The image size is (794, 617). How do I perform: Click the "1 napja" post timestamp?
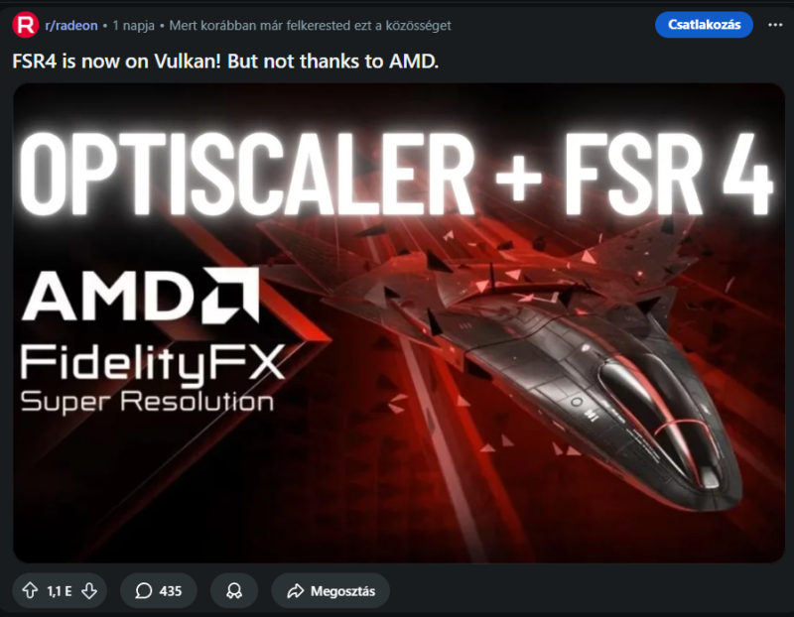(133, 26)
